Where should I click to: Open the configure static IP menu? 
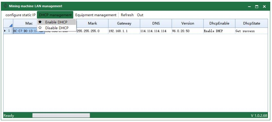pos(20,15)
